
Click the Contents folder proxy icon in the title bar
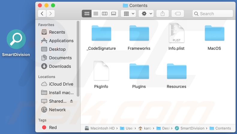(x=125, y=5)
